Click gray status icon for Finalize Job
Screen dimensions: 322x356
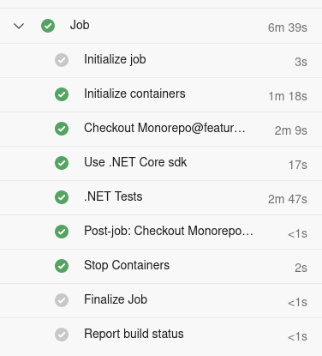pyautogui.click(x=62, y=300)
